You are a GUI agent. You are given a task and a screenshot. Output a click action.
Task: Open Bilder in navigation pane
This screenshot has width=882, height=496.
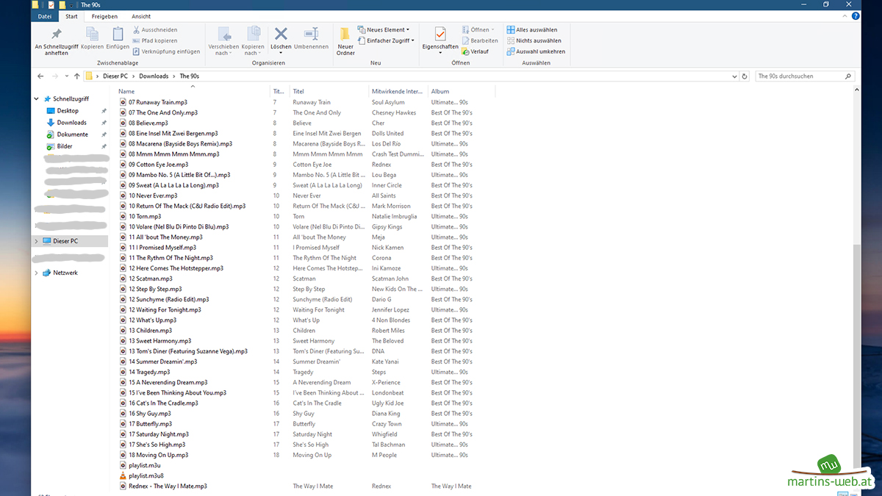65,145
